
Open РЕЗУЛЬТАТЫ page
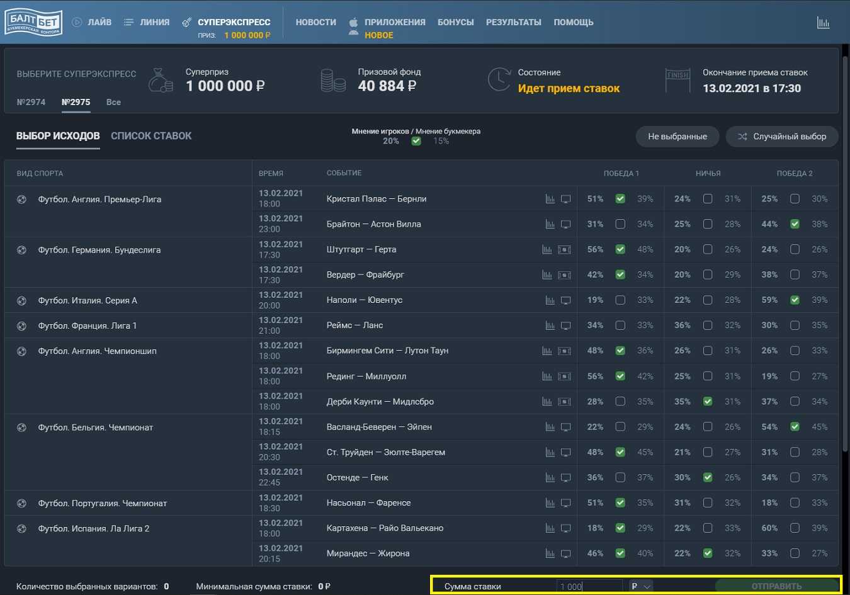(514, 22)
